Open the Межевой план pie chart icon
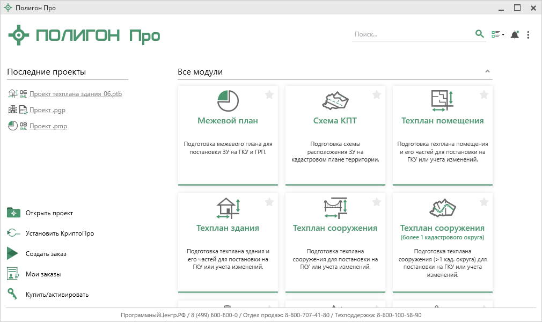This screenshot has height=322, width=542. tap(228, 100)
